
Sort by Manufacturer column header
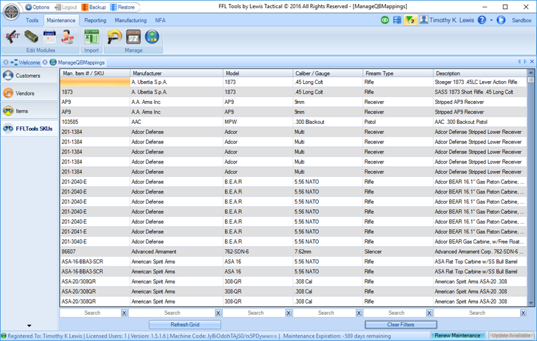tap(177, 73)
